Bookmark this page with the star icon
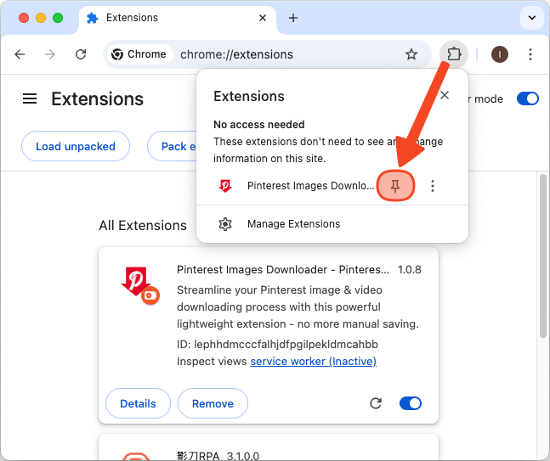The image size is (550, 461). click(411, 54)
